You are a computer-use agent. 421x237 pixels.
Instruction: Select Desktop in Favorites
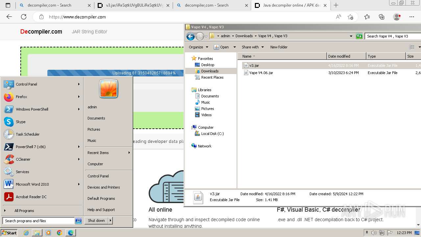coord(208,65)
